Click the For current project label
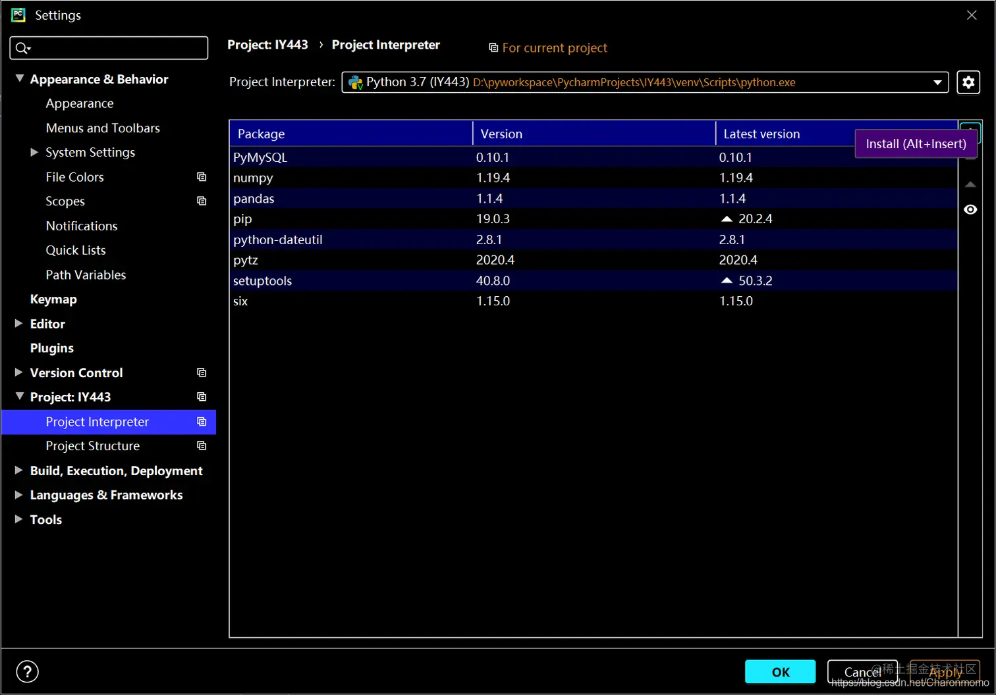 [x=555, y=47]
